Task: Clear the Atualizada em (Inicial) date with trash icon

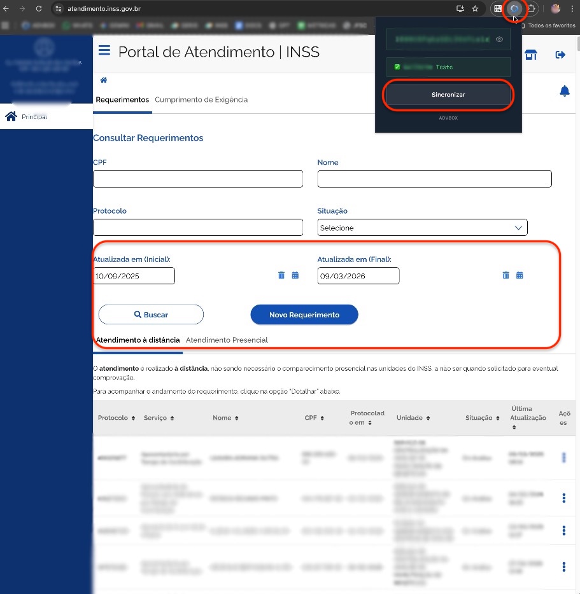Action: (x=281, y=275)
